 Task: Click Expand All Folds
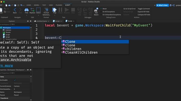[143, 12]
